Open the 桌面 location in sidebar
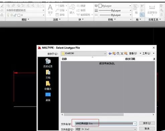Viewport: 165px width, 131px height. 48,97
